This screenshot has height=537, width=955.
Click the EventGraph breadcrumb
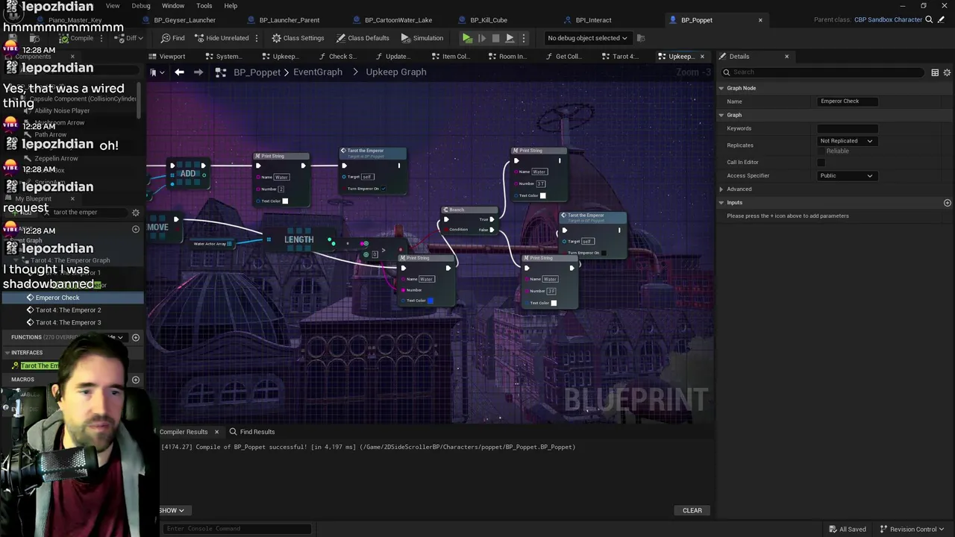point(318,72)
